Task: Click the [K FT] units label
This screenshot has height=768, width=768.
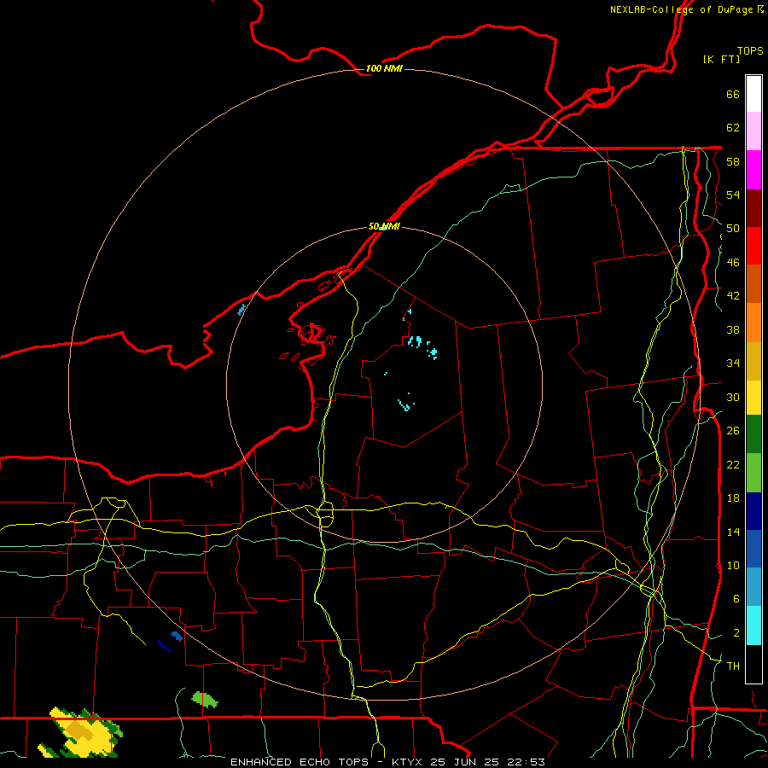Action: tap(721, 59)
